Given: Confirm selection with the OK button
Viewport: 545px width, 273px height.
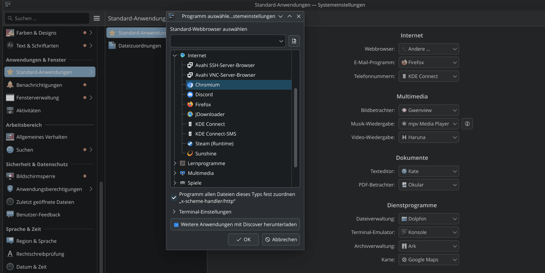Looking at the screenshot, I should pyautogui.click(x=243, y=240).
